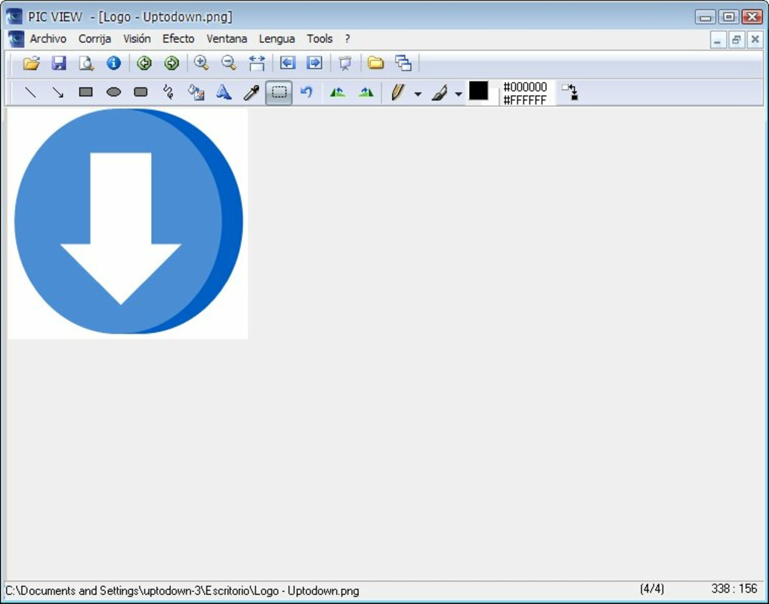Open the Efecto menu
The height and width of the screenshot is (604, 769).
point(178,39)
